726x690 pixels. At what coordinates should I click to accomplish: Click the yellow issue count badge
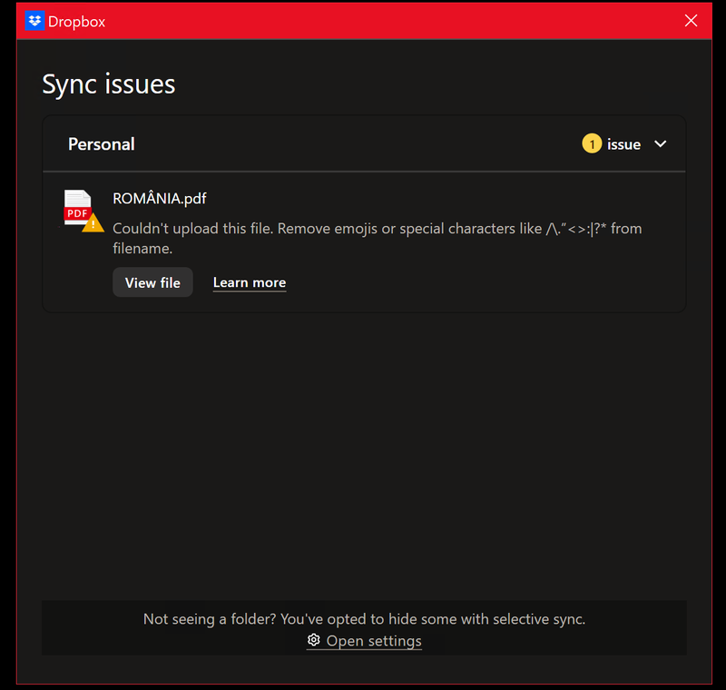point(592,144)
